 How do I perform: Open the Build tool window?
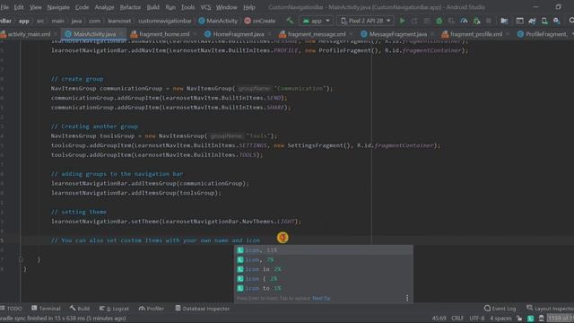coord(80,309)
